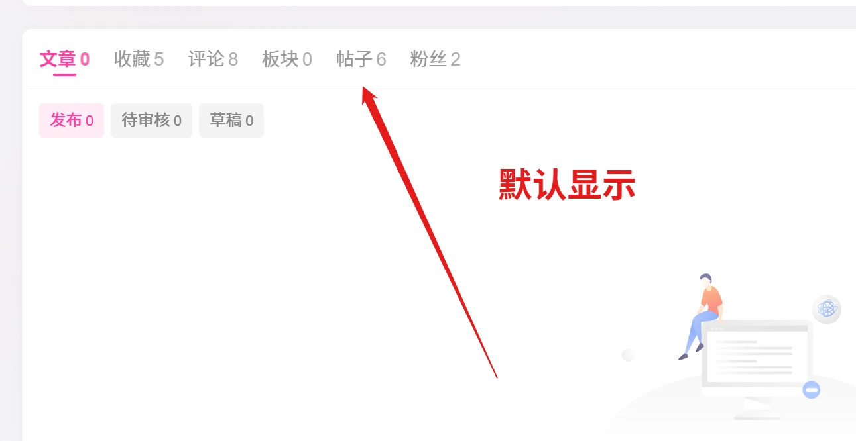This screenshot has width=856, height=441.
Task: Click the globe sphere icon
Action: 827,309
